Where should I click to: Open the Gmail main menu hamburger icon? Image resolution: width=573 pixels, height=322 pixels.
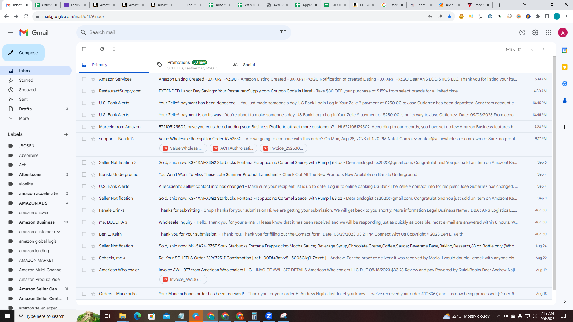click(11, 32)
